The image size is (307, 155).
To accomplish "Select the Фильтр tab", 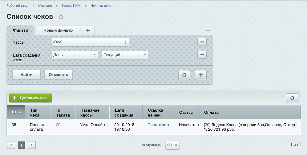I will click(x=21, y=30).
